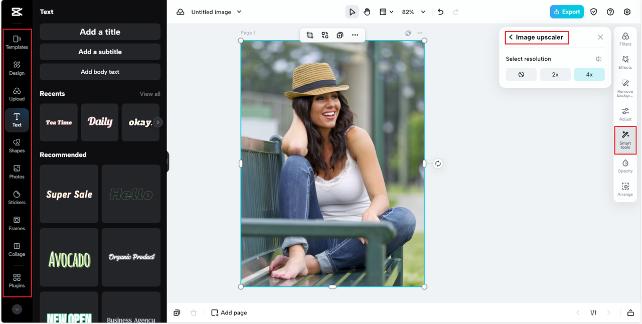Screen dimensions: 642x324
Task: Choose NEW OPEN text preset
Action: [69, 307]
